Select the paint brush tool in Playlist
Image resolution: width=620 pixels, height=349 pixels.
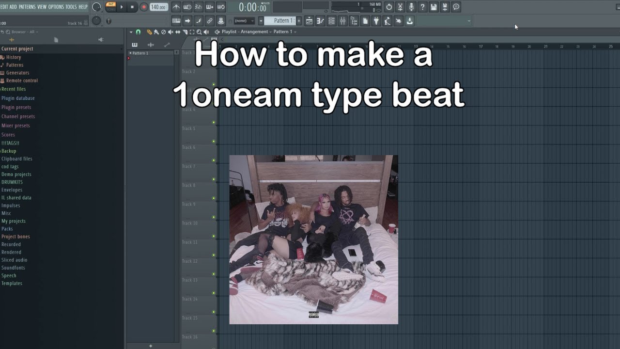click(x=156, y=32)
